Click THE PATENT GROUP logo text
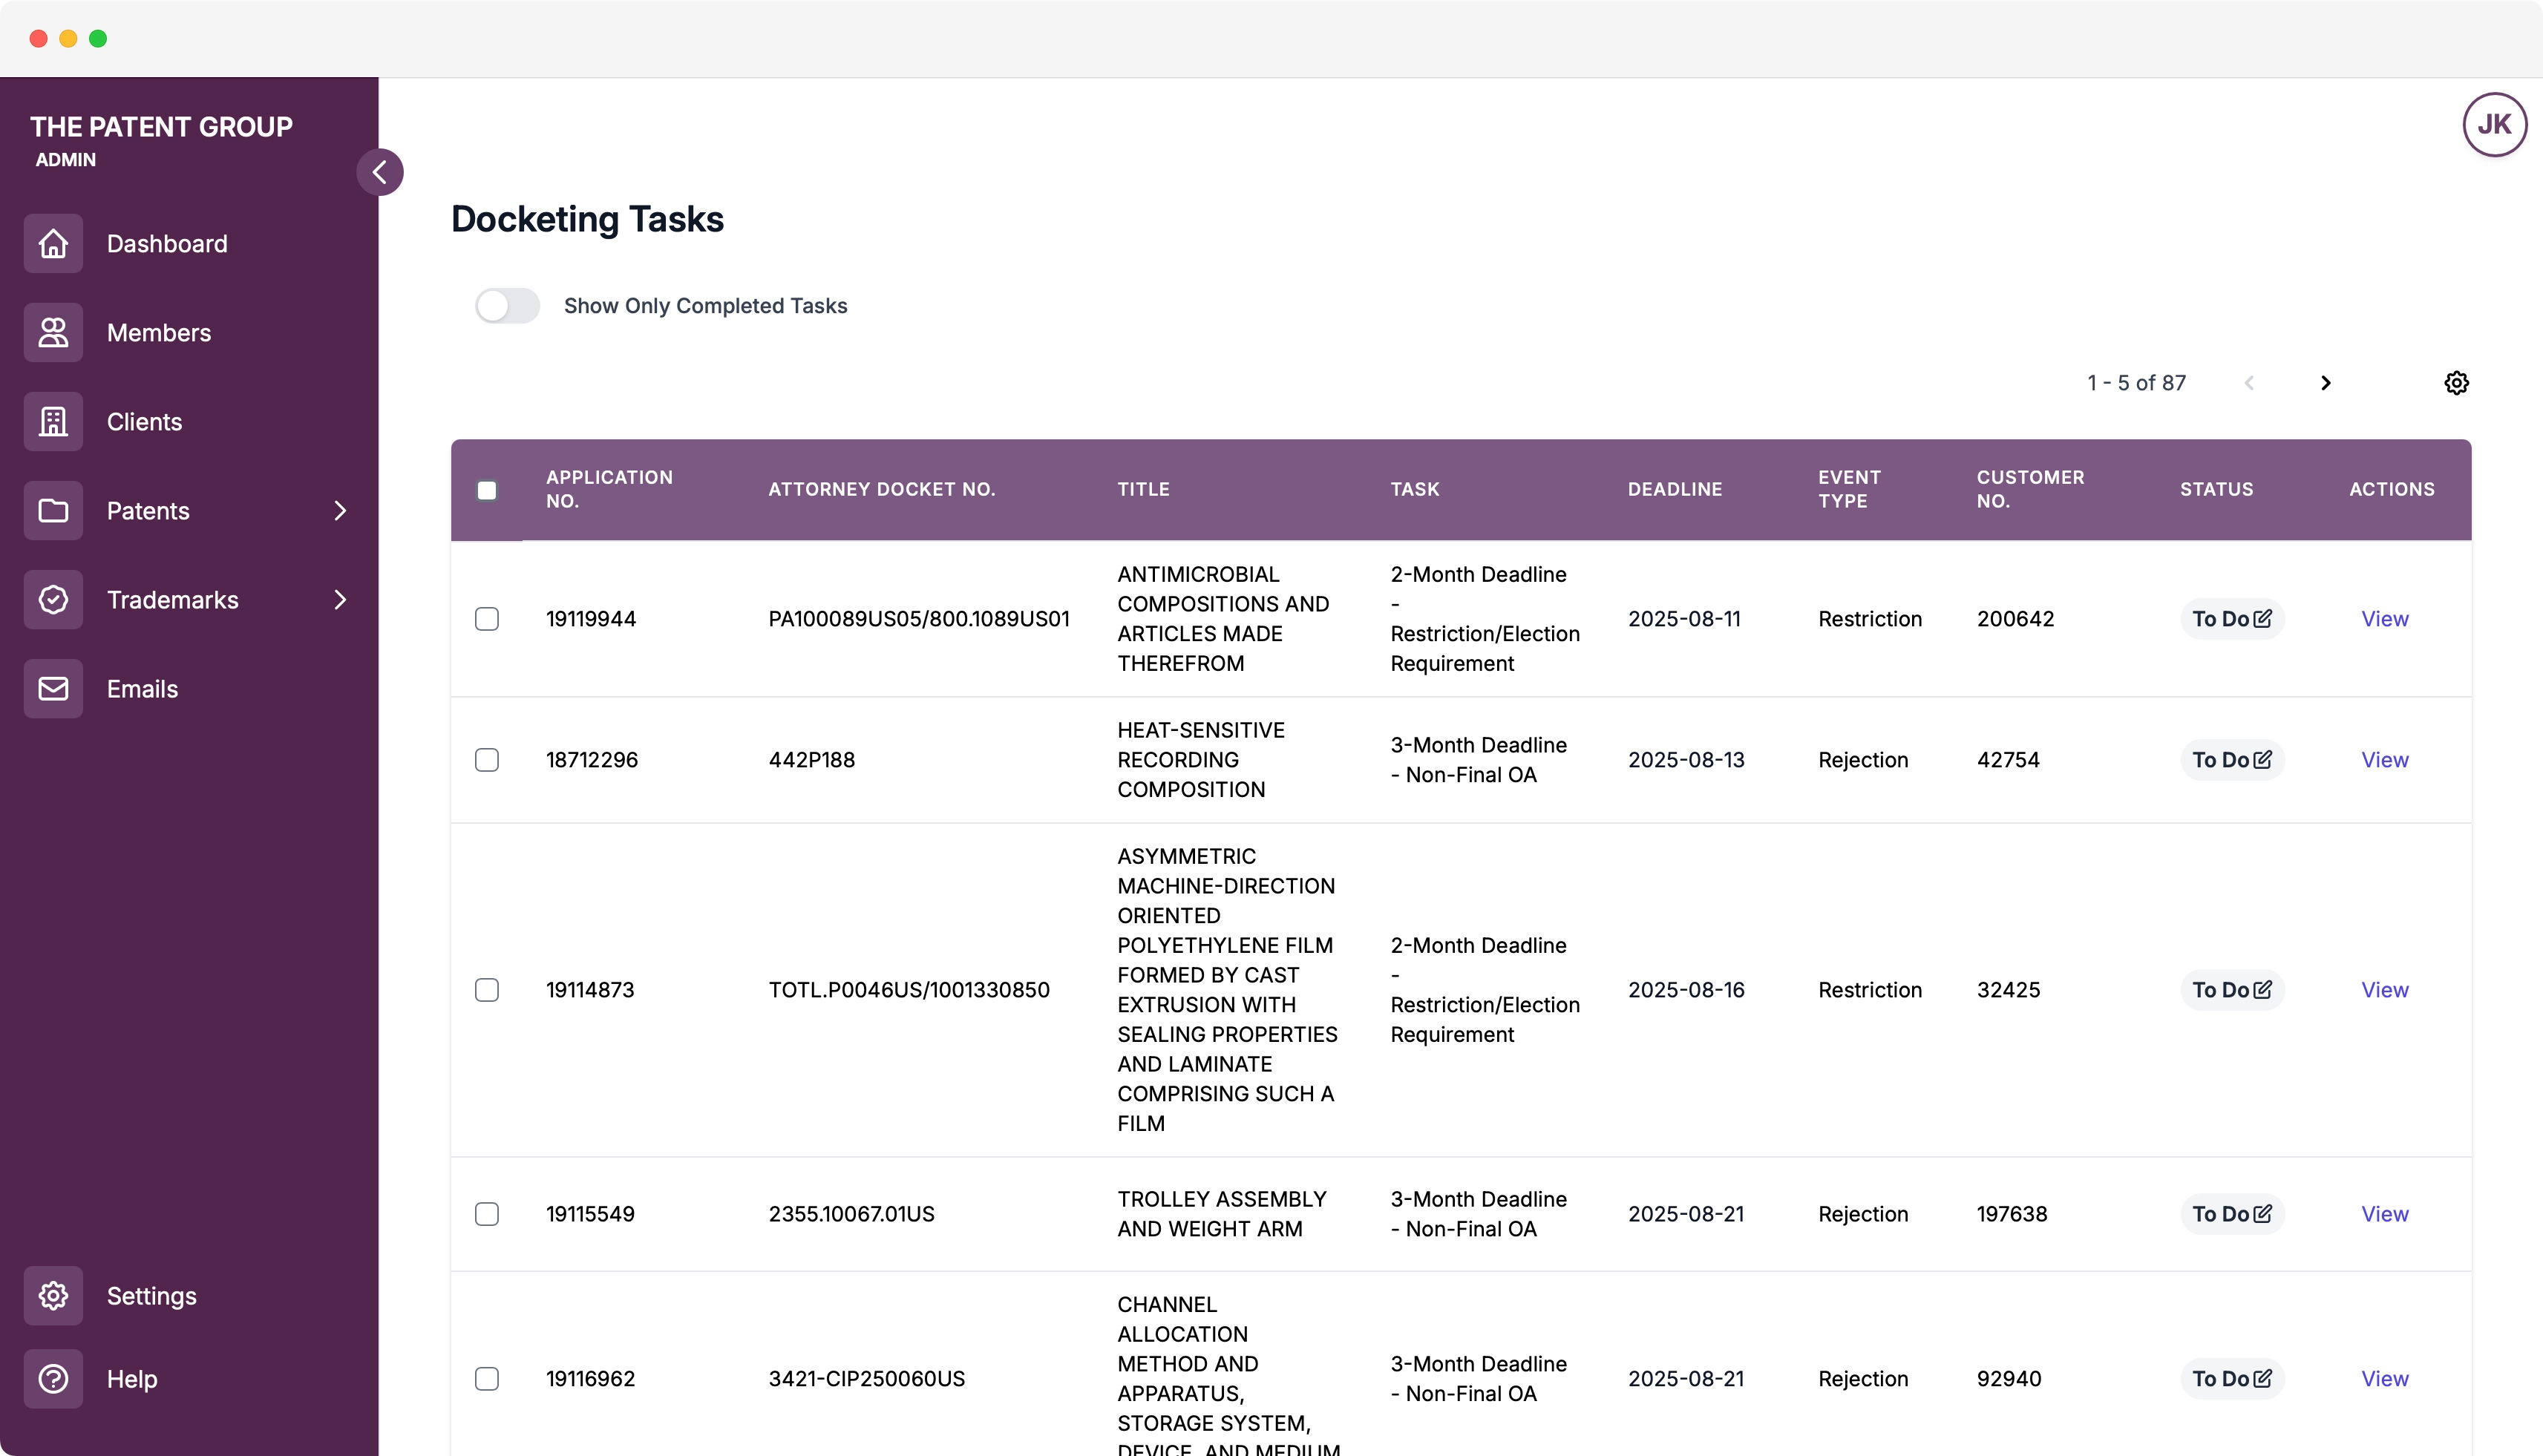The image size is (2543, 1456). [x=161, y=127]
